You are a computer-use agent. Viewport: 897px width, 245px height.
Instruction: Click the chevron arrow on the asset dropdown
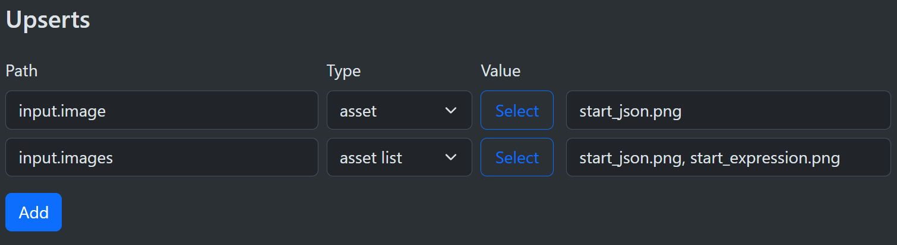coord(451,111)
